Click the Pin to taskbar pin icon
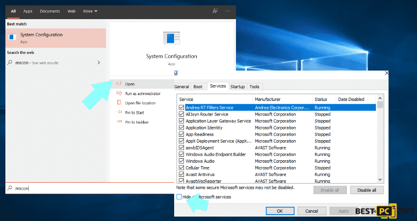 pyautogui.click(x=119, y=122)
